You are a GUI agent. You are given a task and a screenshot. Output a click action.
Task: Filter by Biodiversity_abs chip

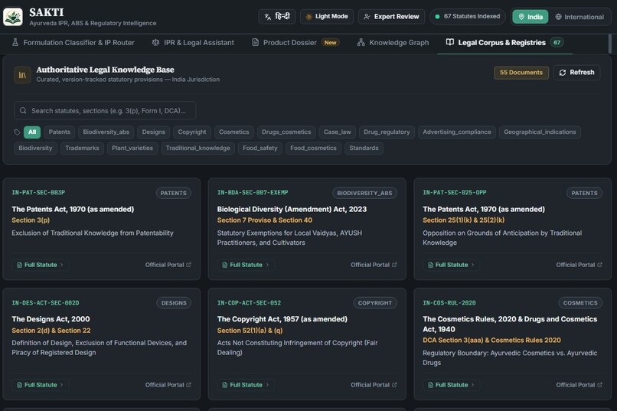pos(106,132)
